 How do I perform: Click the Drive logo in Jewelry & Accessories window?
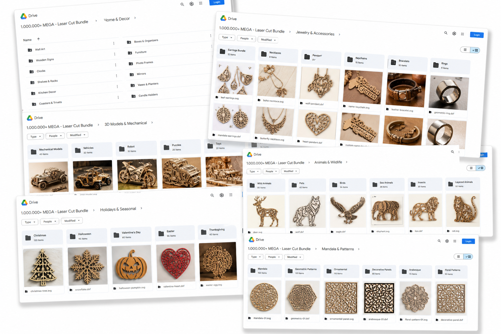(223, 18)
